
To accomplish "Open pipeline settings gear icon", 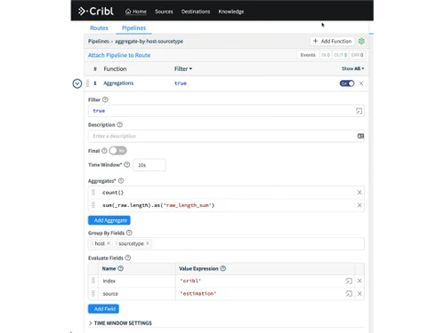I will 361,41.
